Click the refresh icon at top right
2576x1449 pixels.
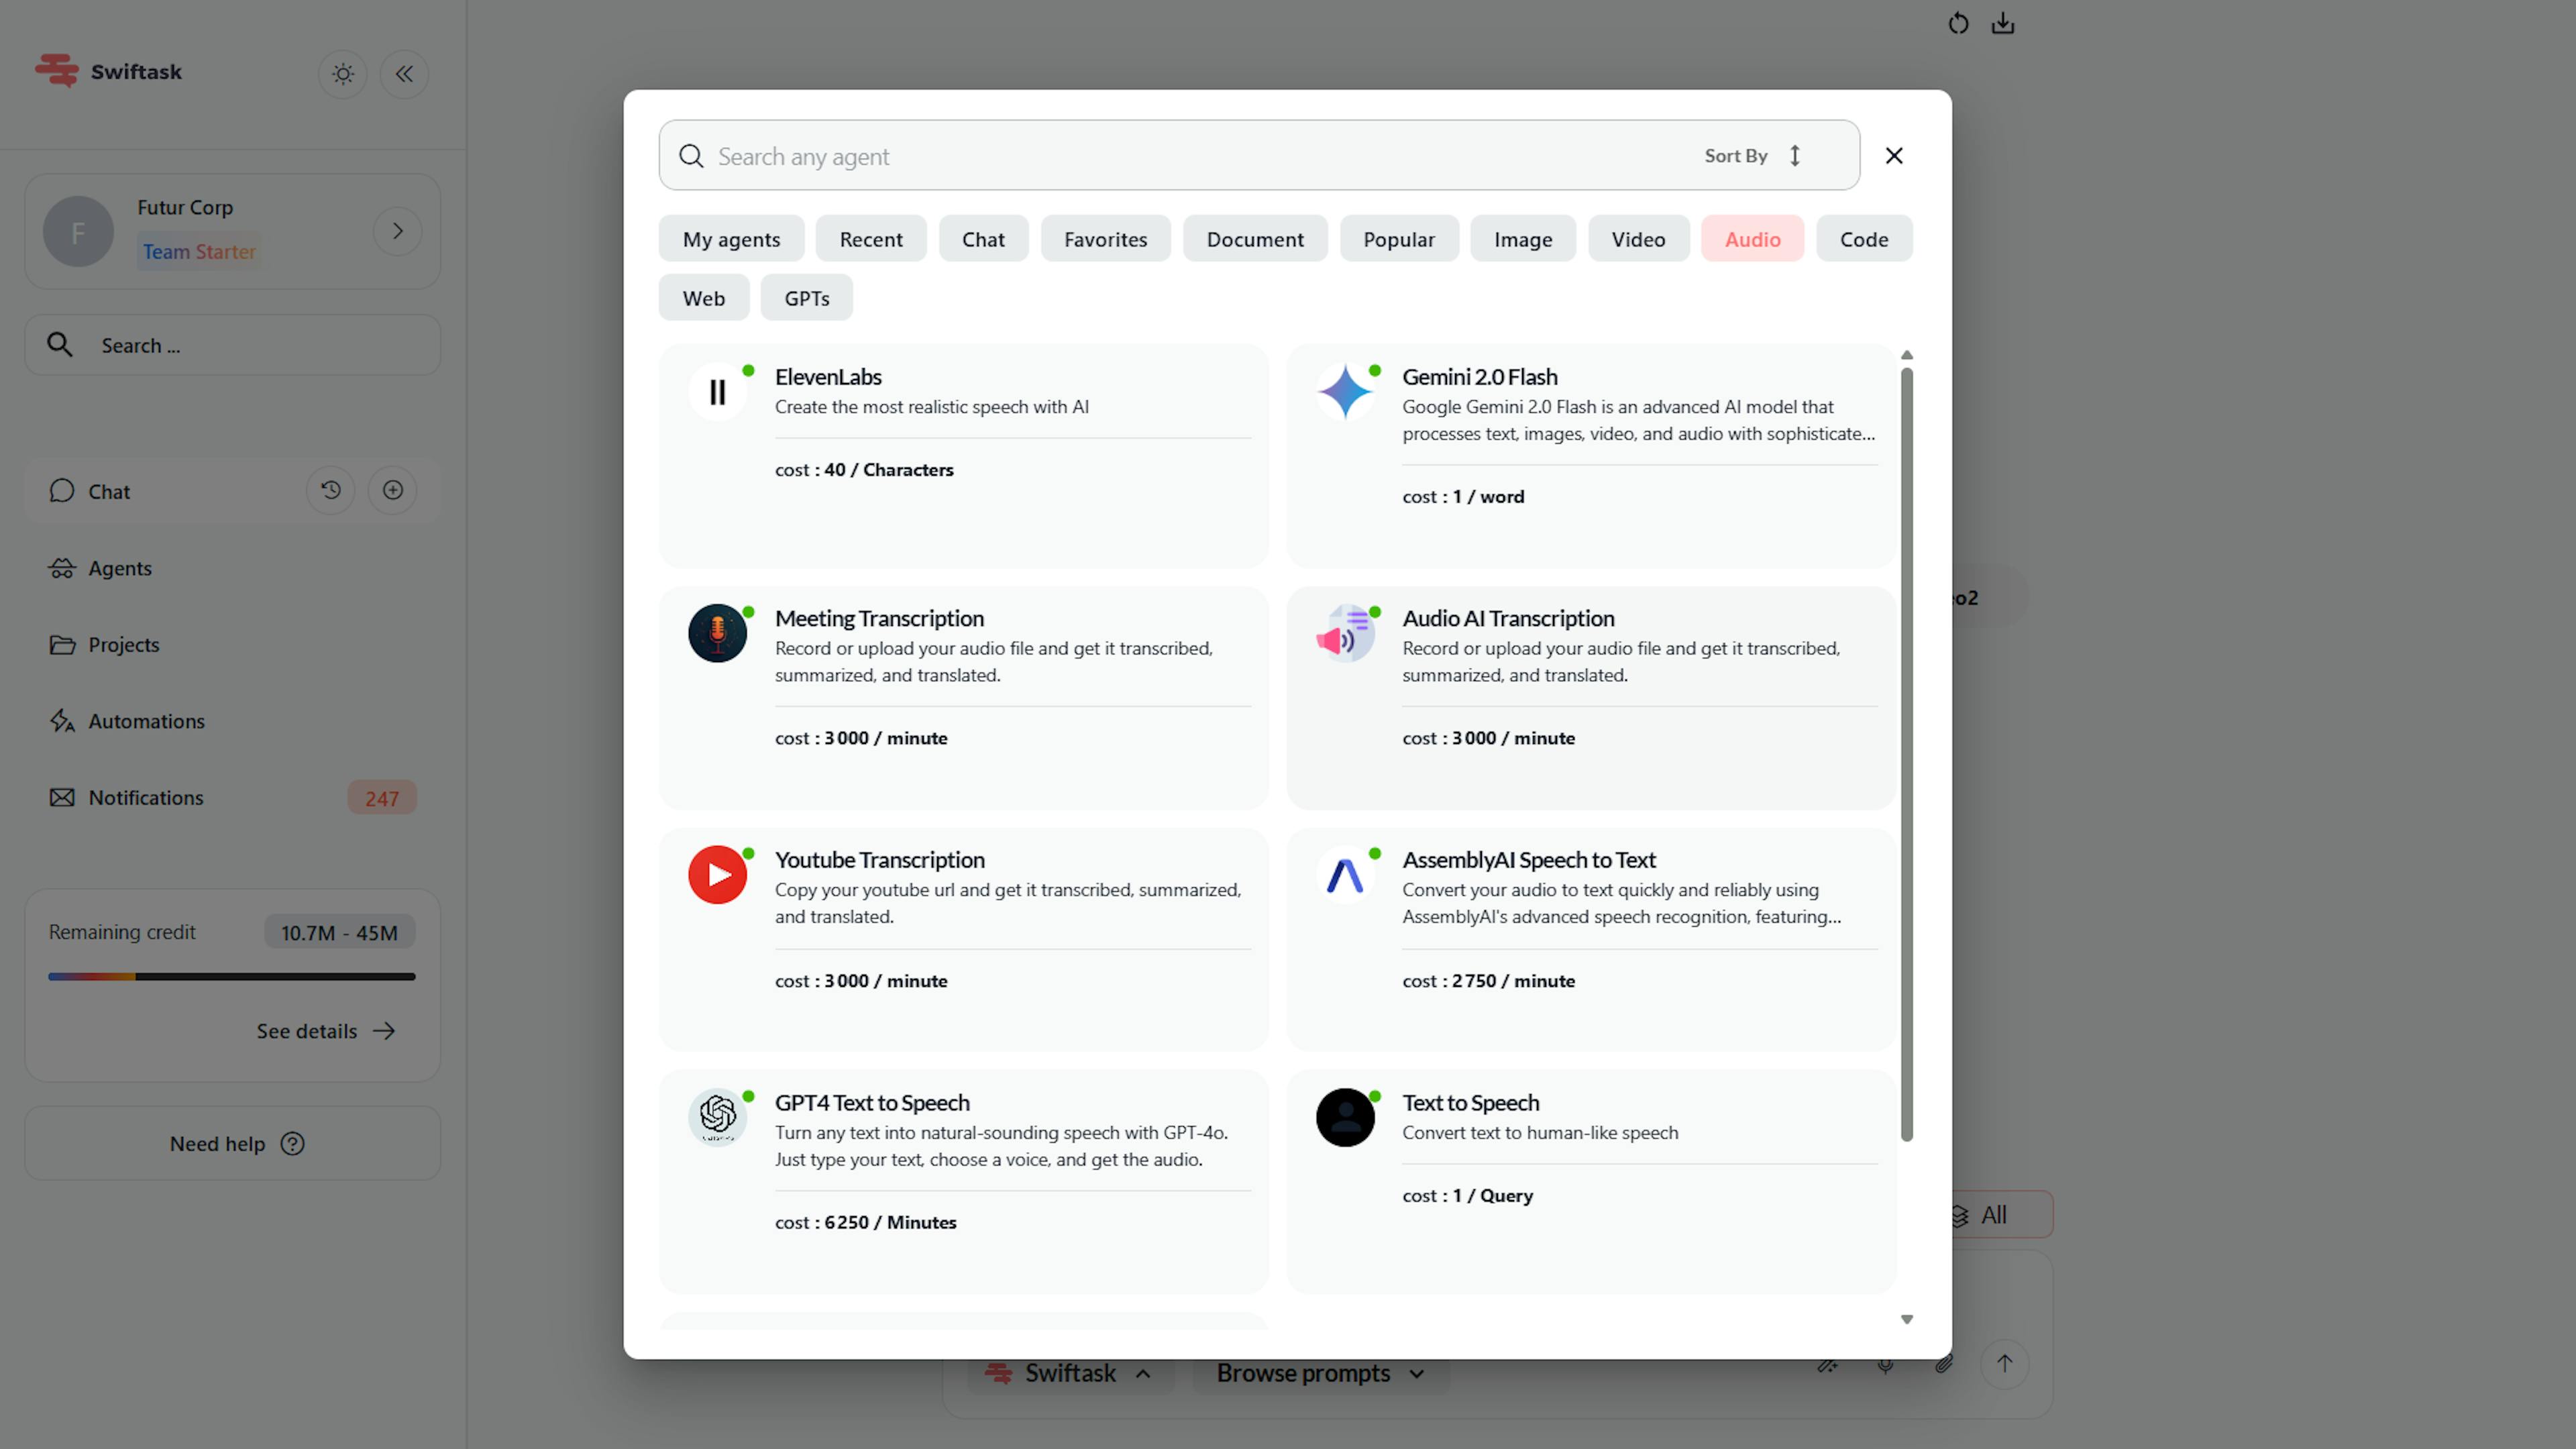(1958, 23)
